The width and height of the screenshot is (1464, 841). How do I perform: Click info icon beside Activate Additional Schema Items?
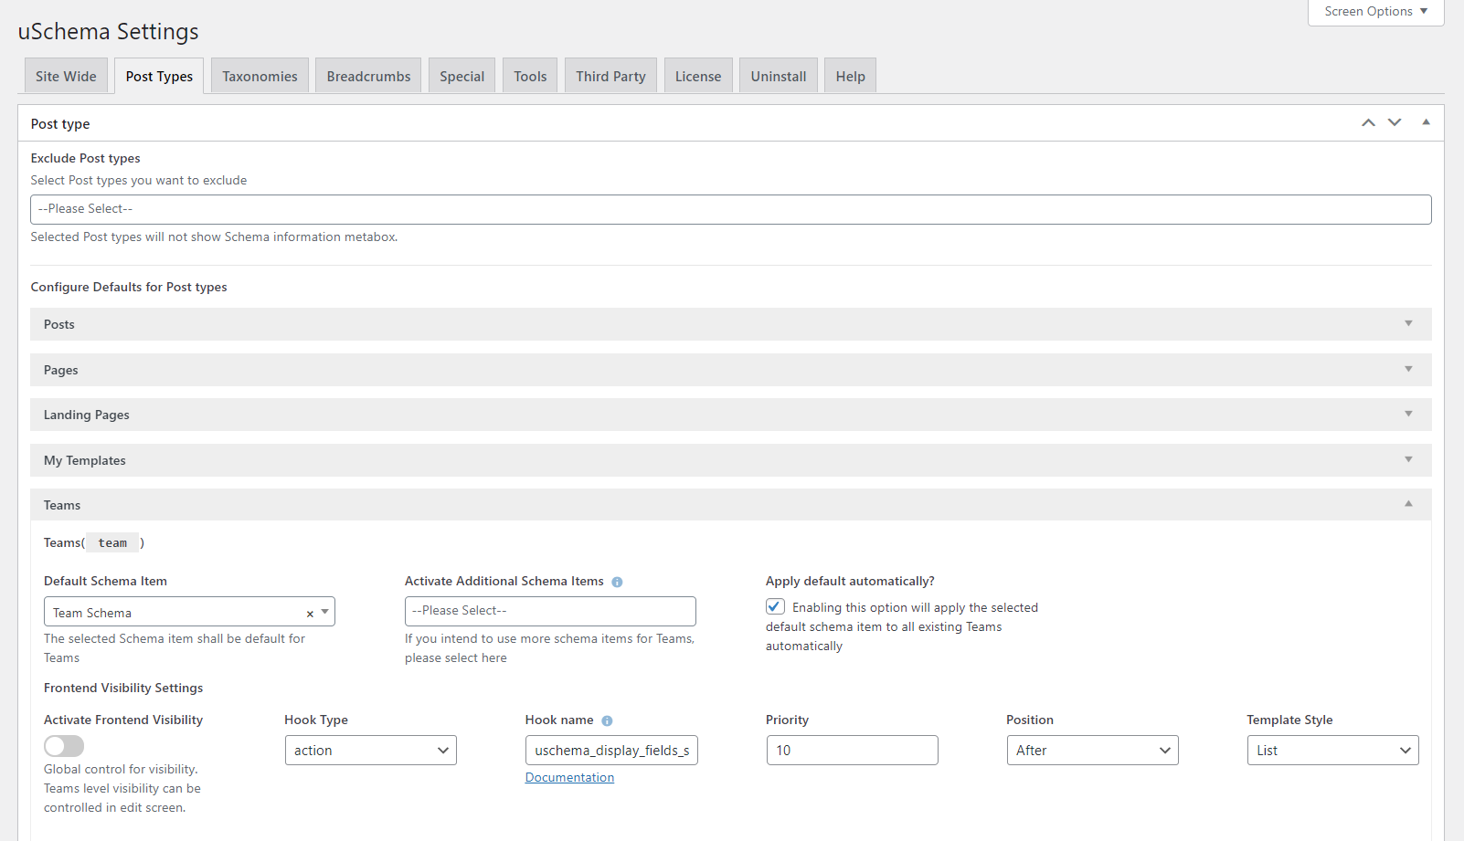[x=617, y=582]
